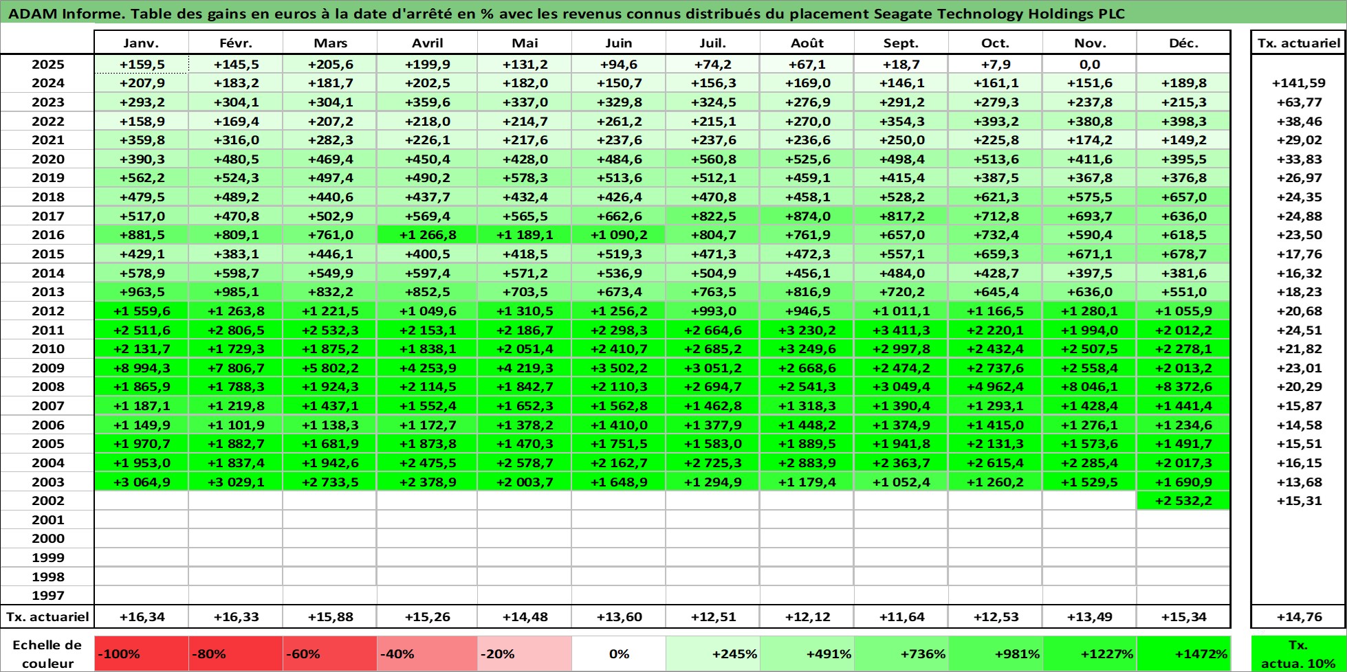Select the 2025 row label
The height and width of the screenshot is (672, 1347).
47,65
